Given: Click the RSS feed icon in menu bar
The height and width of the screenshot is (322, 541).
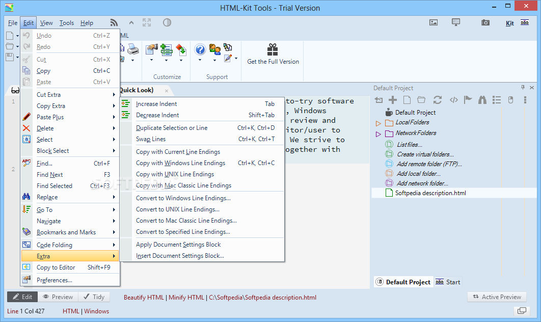Looking at the screenshot, I should click(114, 23).
